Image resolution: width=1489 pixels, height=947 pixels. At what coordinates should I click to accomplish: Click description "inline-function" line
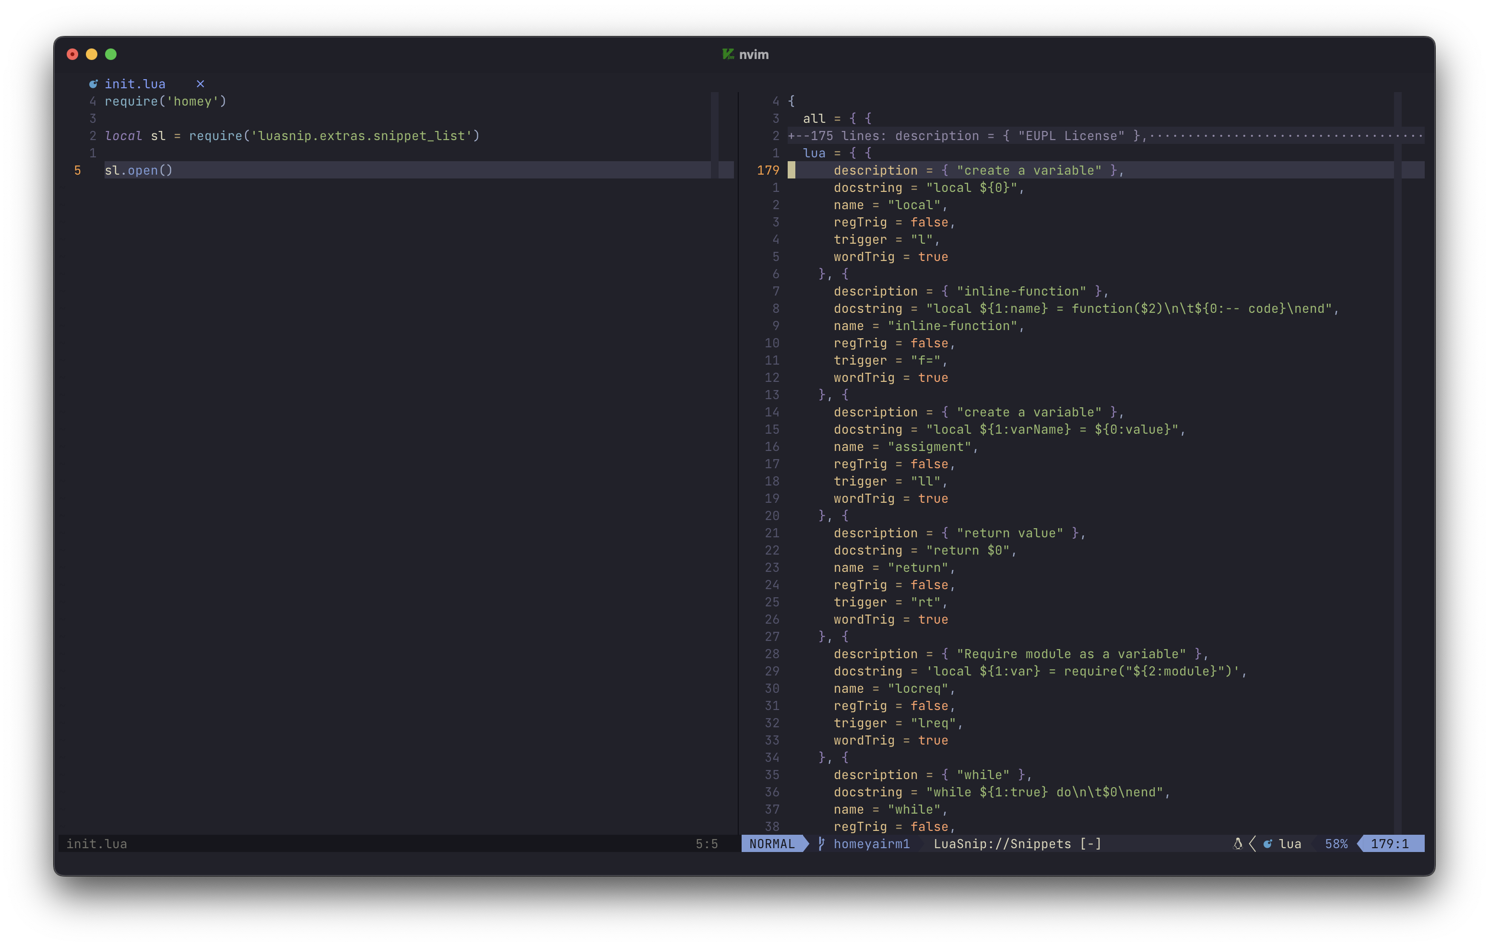(971, 291)
